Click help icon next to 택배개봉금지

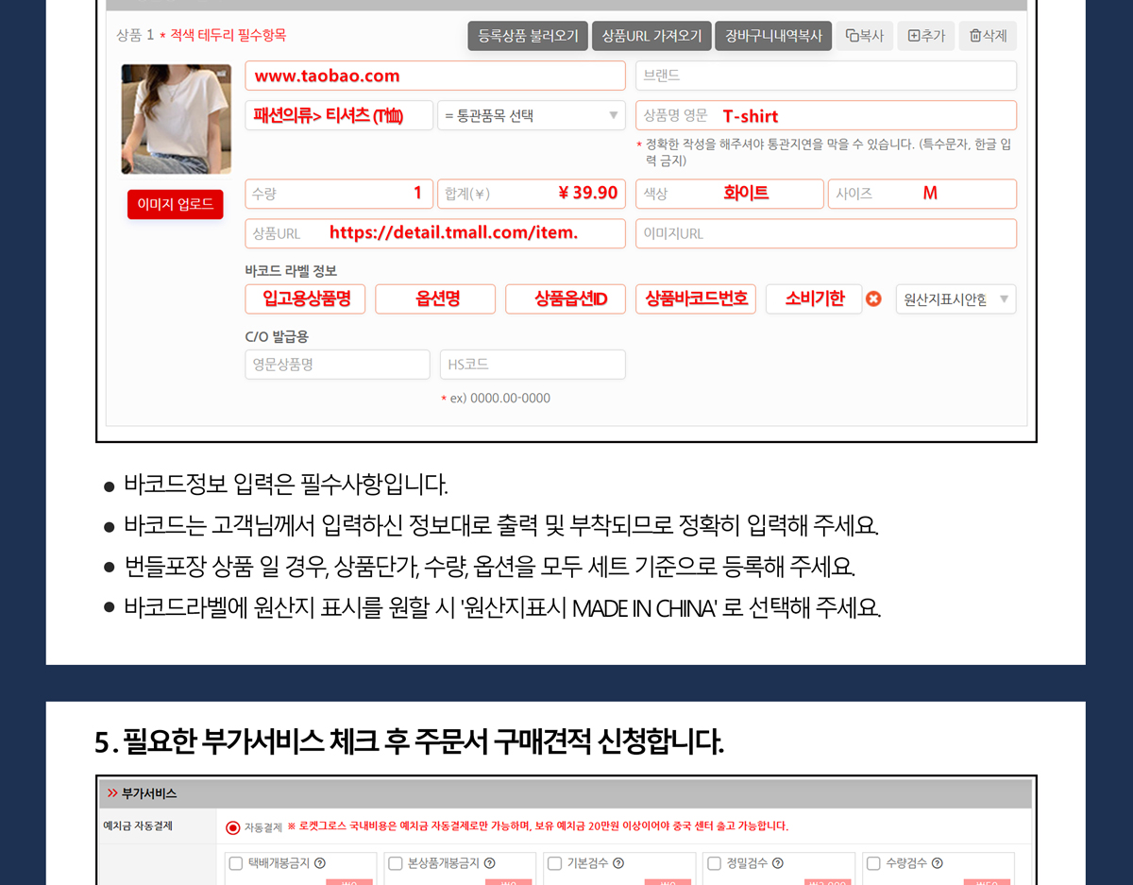click(320, 863)
